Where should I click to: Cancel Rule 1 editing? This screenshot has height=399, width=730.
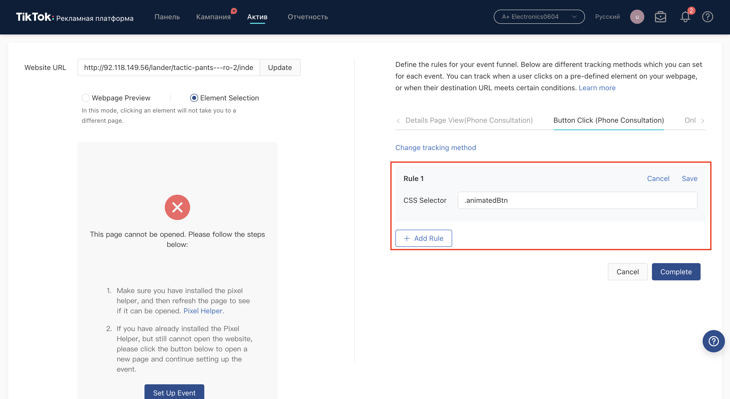click(658, 178)
